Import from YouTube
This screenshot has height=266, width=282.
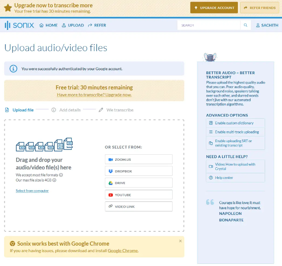[139, 195]
